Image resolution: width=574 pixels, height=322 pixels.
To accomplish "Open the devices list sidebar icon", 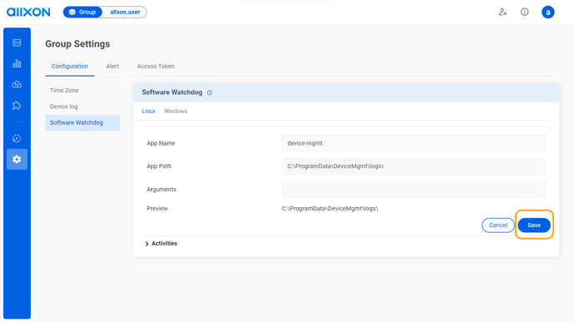I will click(x=17, y=42).
